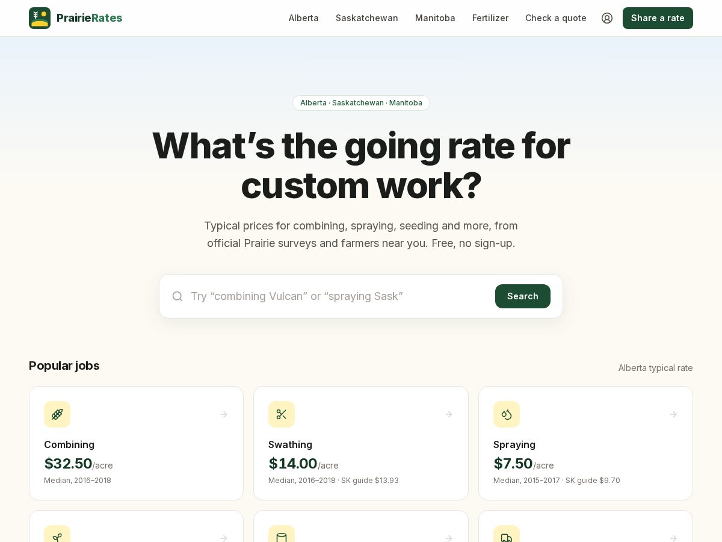Click the Alberta · Saskatchewan · Manitoba badge

361,103
